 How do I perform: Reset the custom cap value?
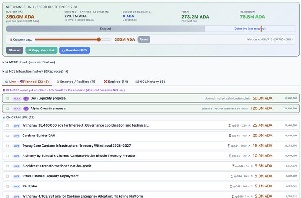tap(144, 39)
